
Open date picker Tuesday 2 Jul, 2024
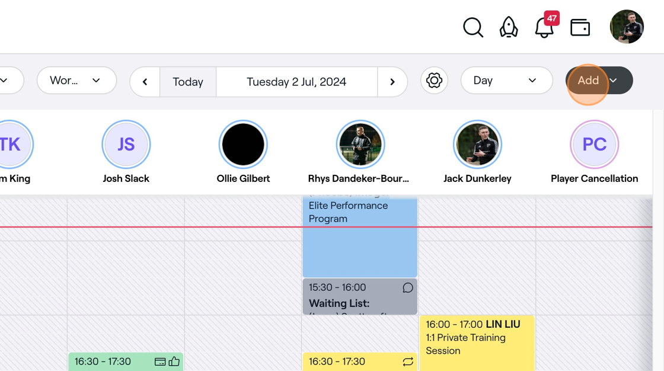[296, 82]
